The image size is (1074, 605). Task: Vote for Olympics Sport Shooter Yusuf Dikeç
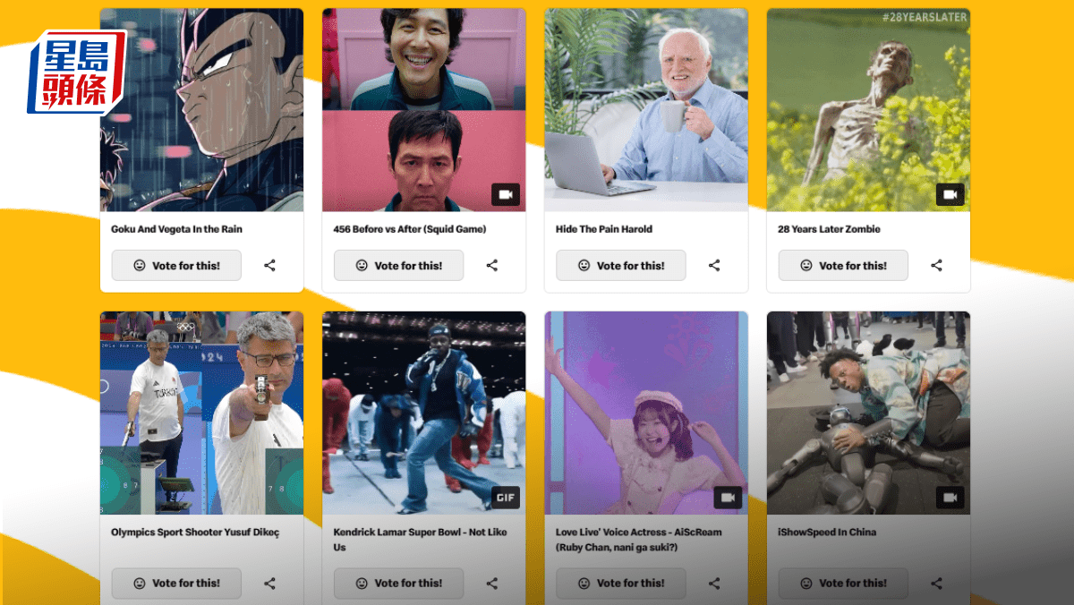tap(176, 584)
